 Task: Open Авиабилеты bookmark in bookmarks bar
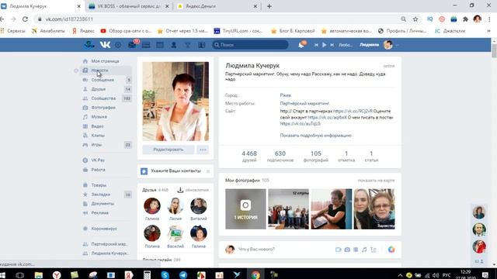48,31
